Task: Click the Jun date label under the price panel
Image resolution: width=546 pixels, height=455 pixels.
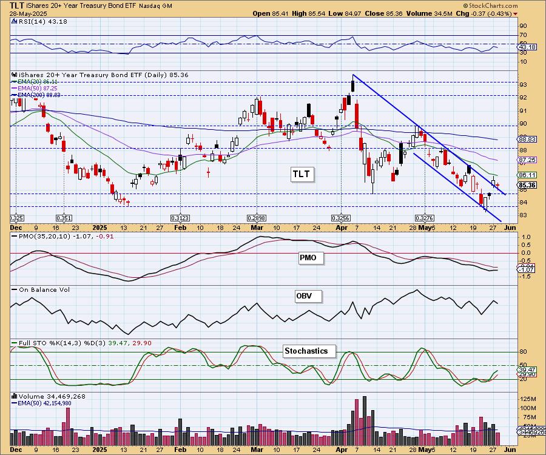Action: click(x=510, y=227)
